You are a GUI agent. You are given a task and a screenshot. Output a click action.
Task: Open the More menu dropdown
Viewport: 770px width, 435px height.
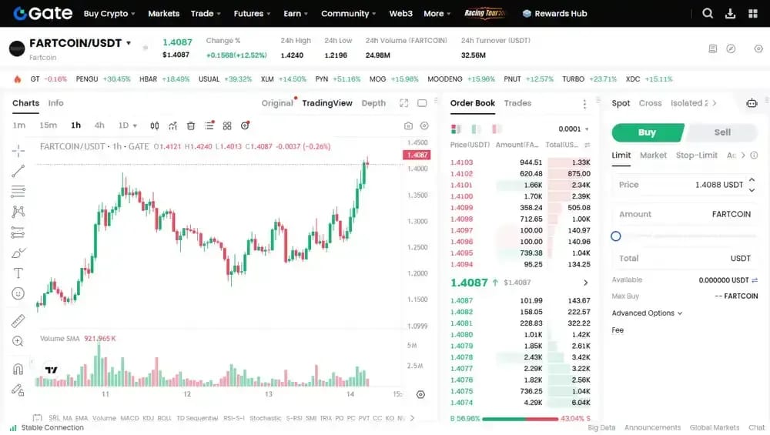(437, 14)
